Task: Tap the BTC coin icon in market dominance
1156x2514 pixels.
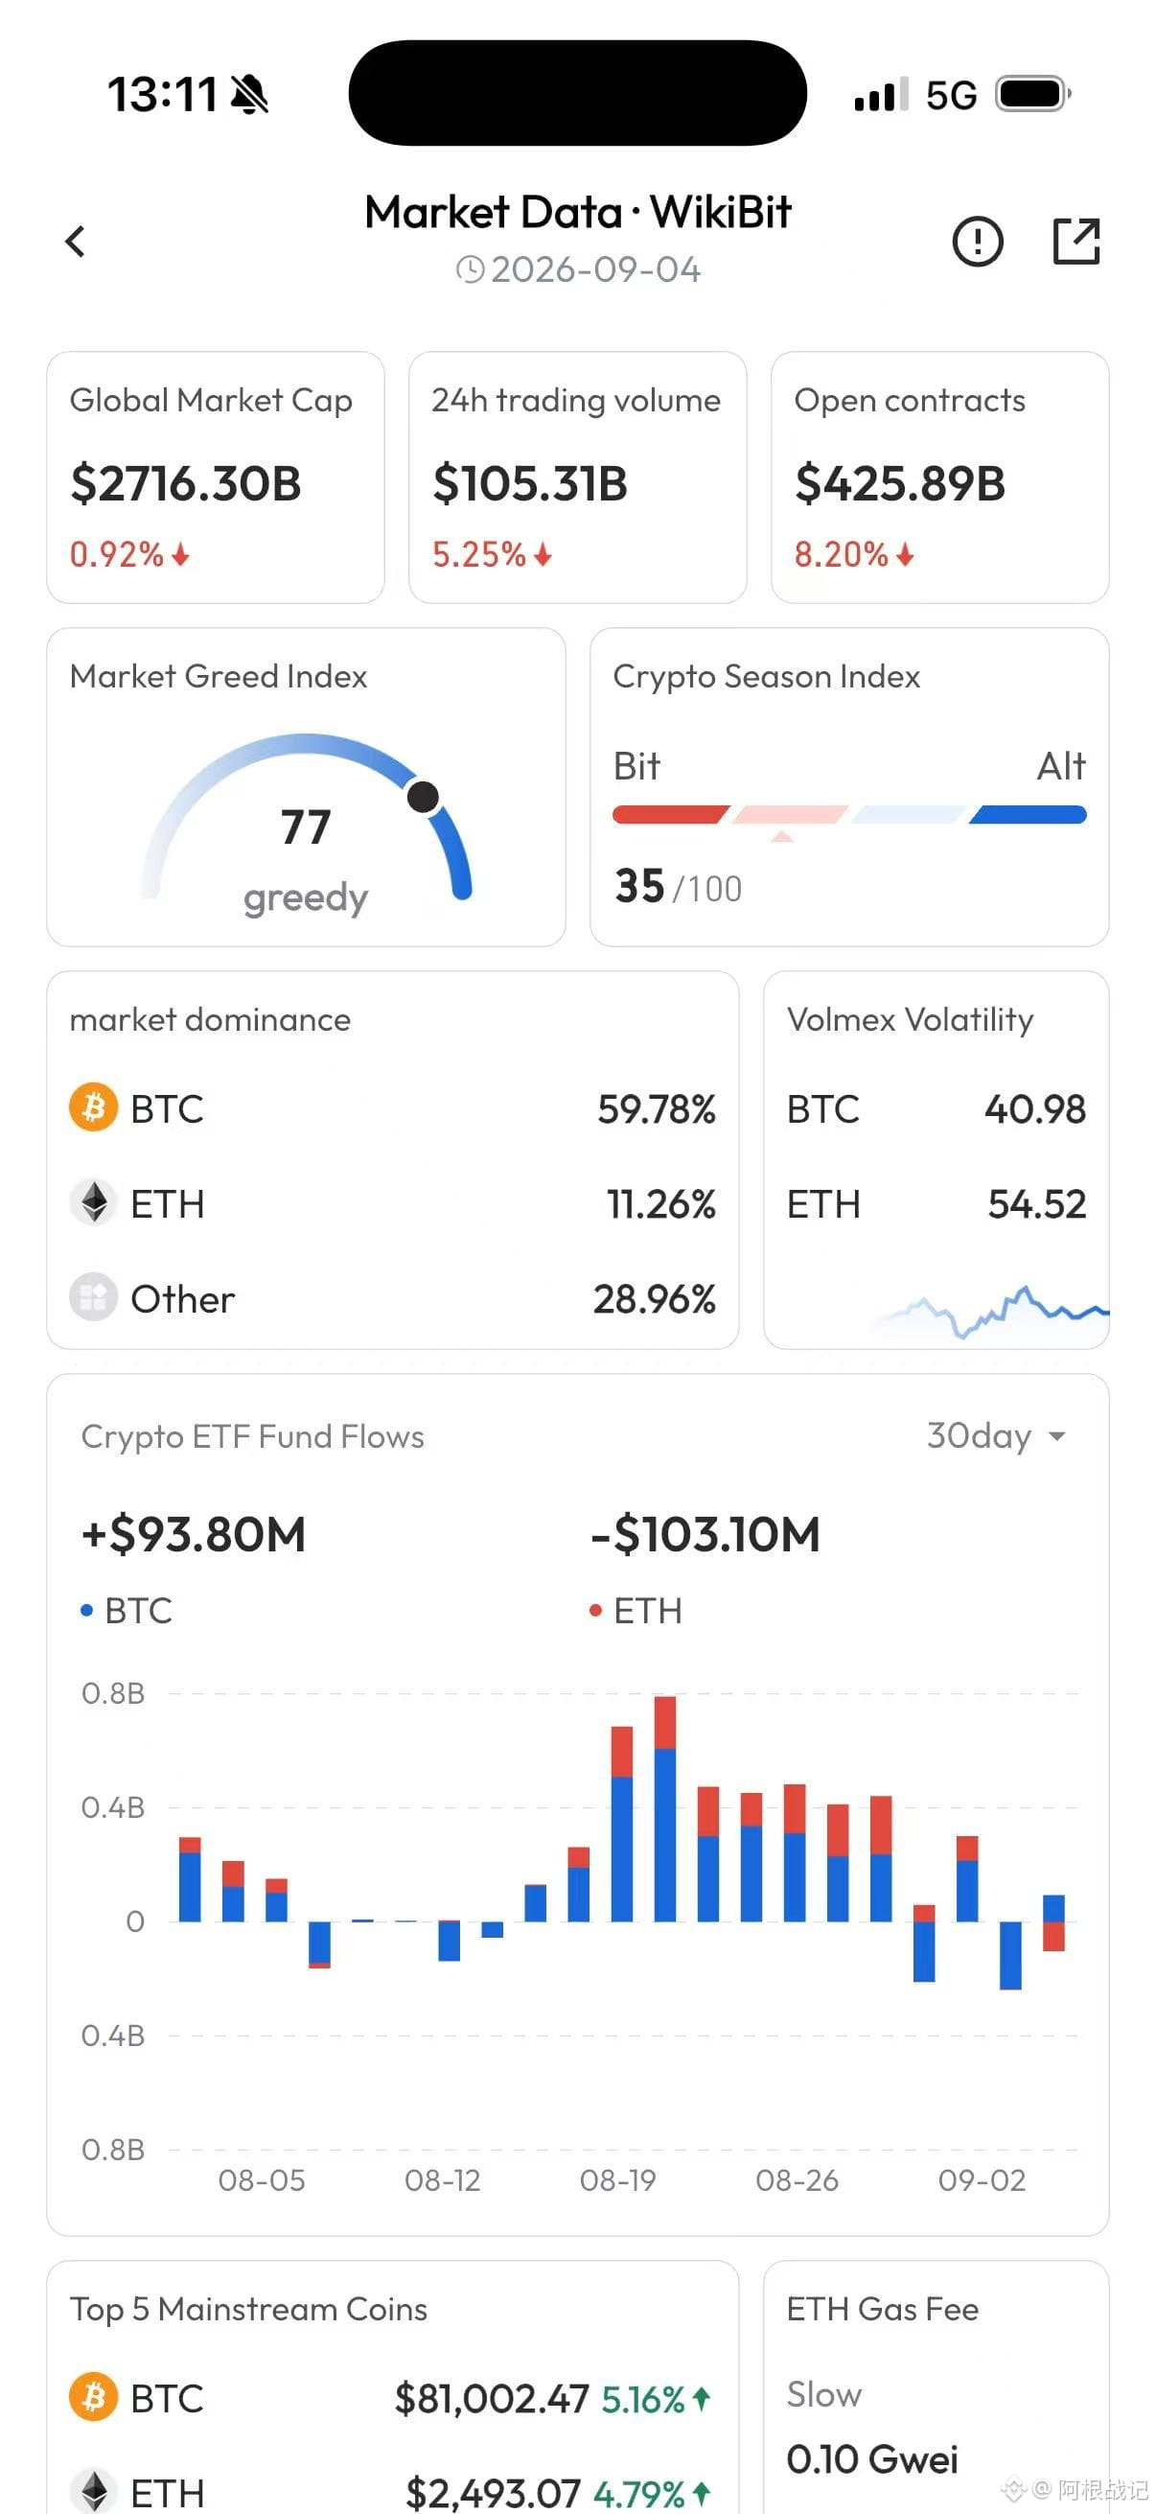Action: pos(94,1108)
